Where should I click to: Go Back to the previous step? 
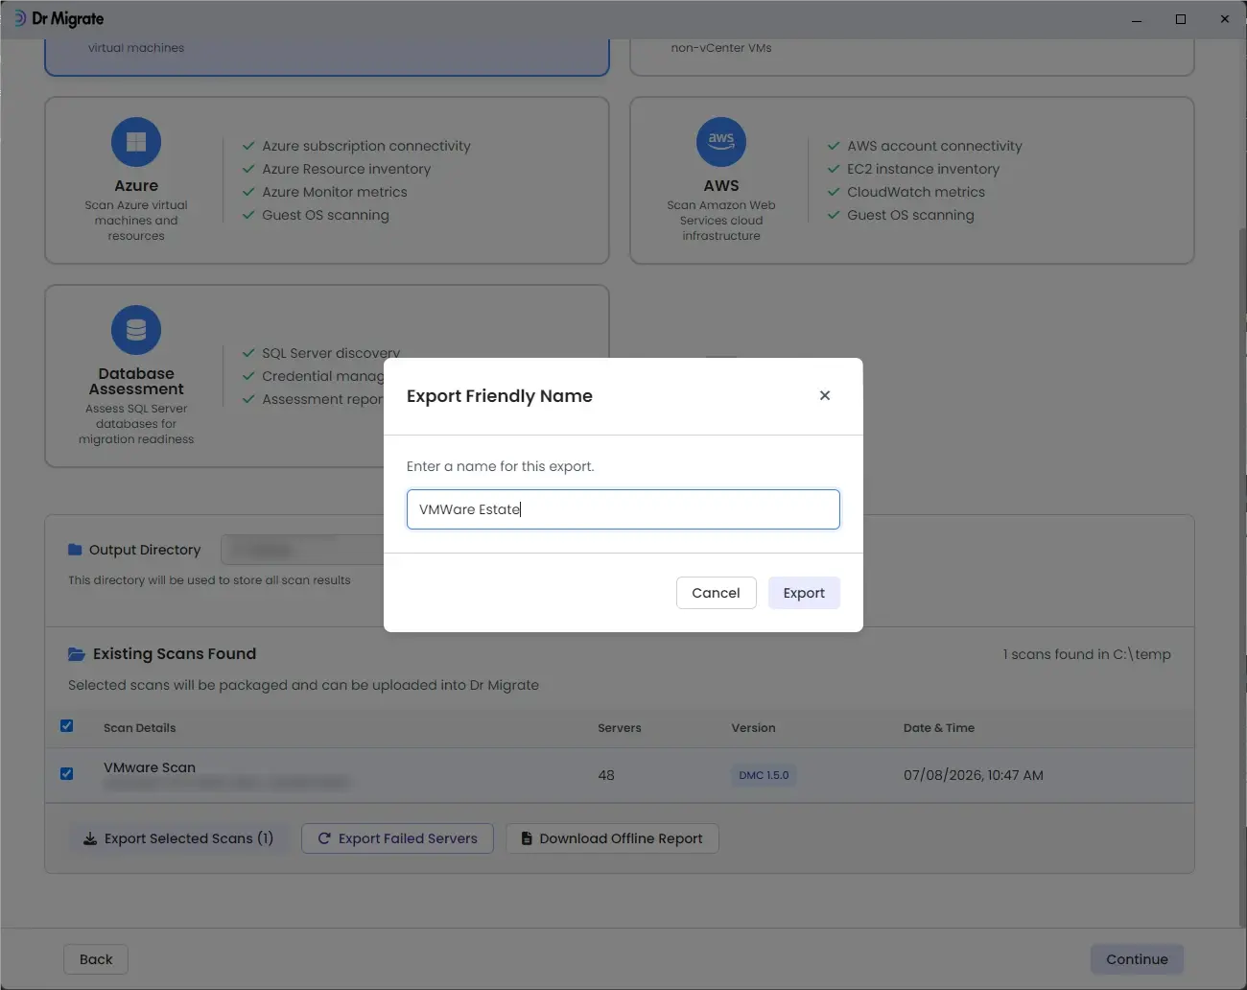pyautogui.click(x=96, y=959)
